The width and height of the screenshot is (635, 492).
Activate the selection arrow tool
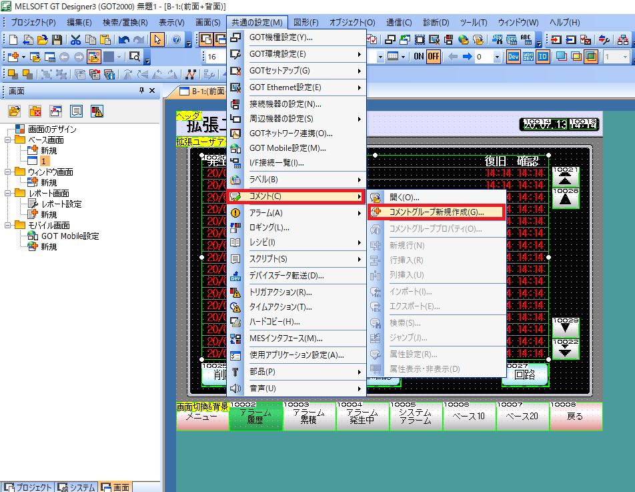click(157, 39)
